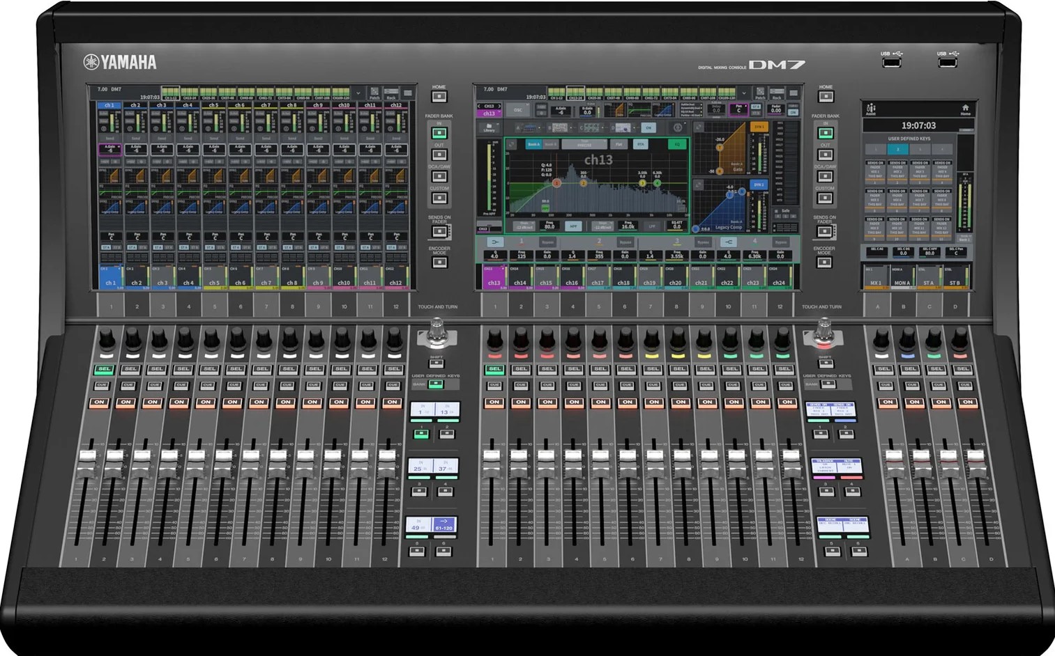Expand the meter bank chevron on right screen
Viewport: 1055px width, 656px height.
pos(743,93)
